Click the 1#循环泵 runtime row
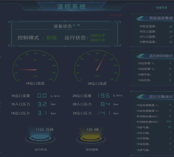The width and height of the screenshot is (174, 157). 154,75
